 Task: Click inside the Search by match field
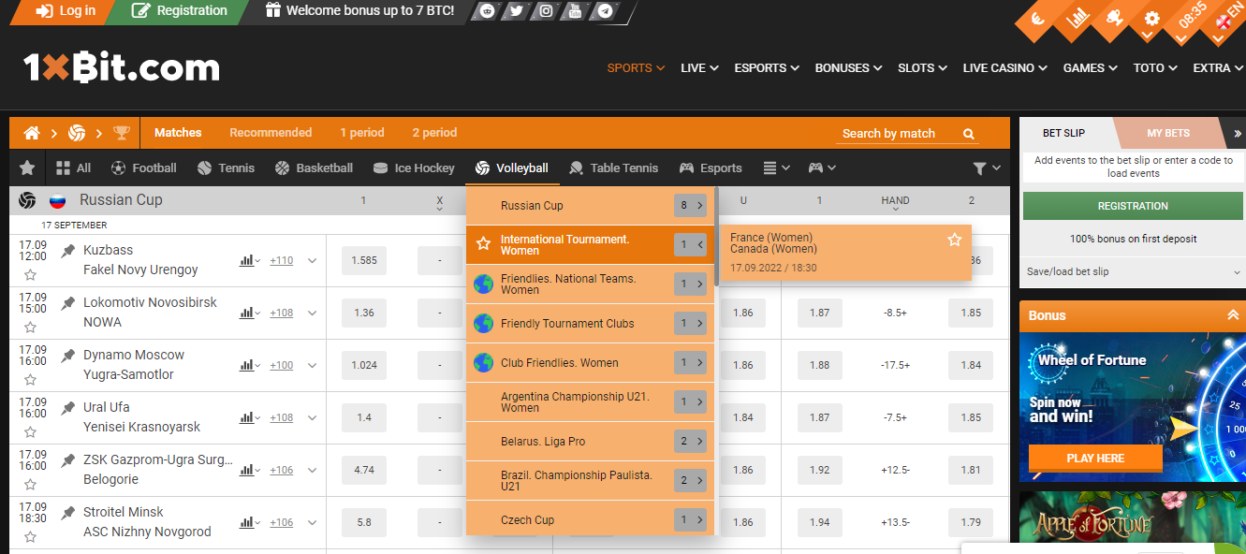[889, 133]
